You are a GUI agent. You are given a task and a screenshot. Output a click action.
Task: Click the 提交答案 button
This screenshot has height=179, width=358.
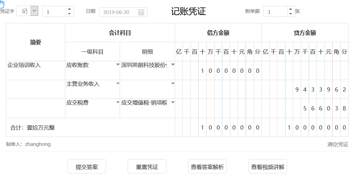(87, 167)
